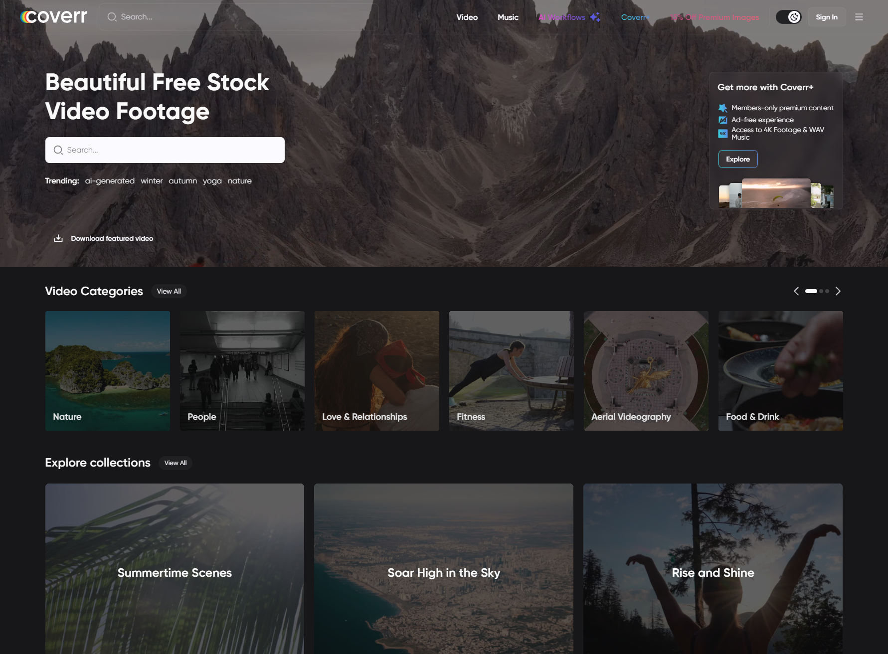Select the active carousel pagination indicator
Screen dimensions: 888x654
(811, 291)
